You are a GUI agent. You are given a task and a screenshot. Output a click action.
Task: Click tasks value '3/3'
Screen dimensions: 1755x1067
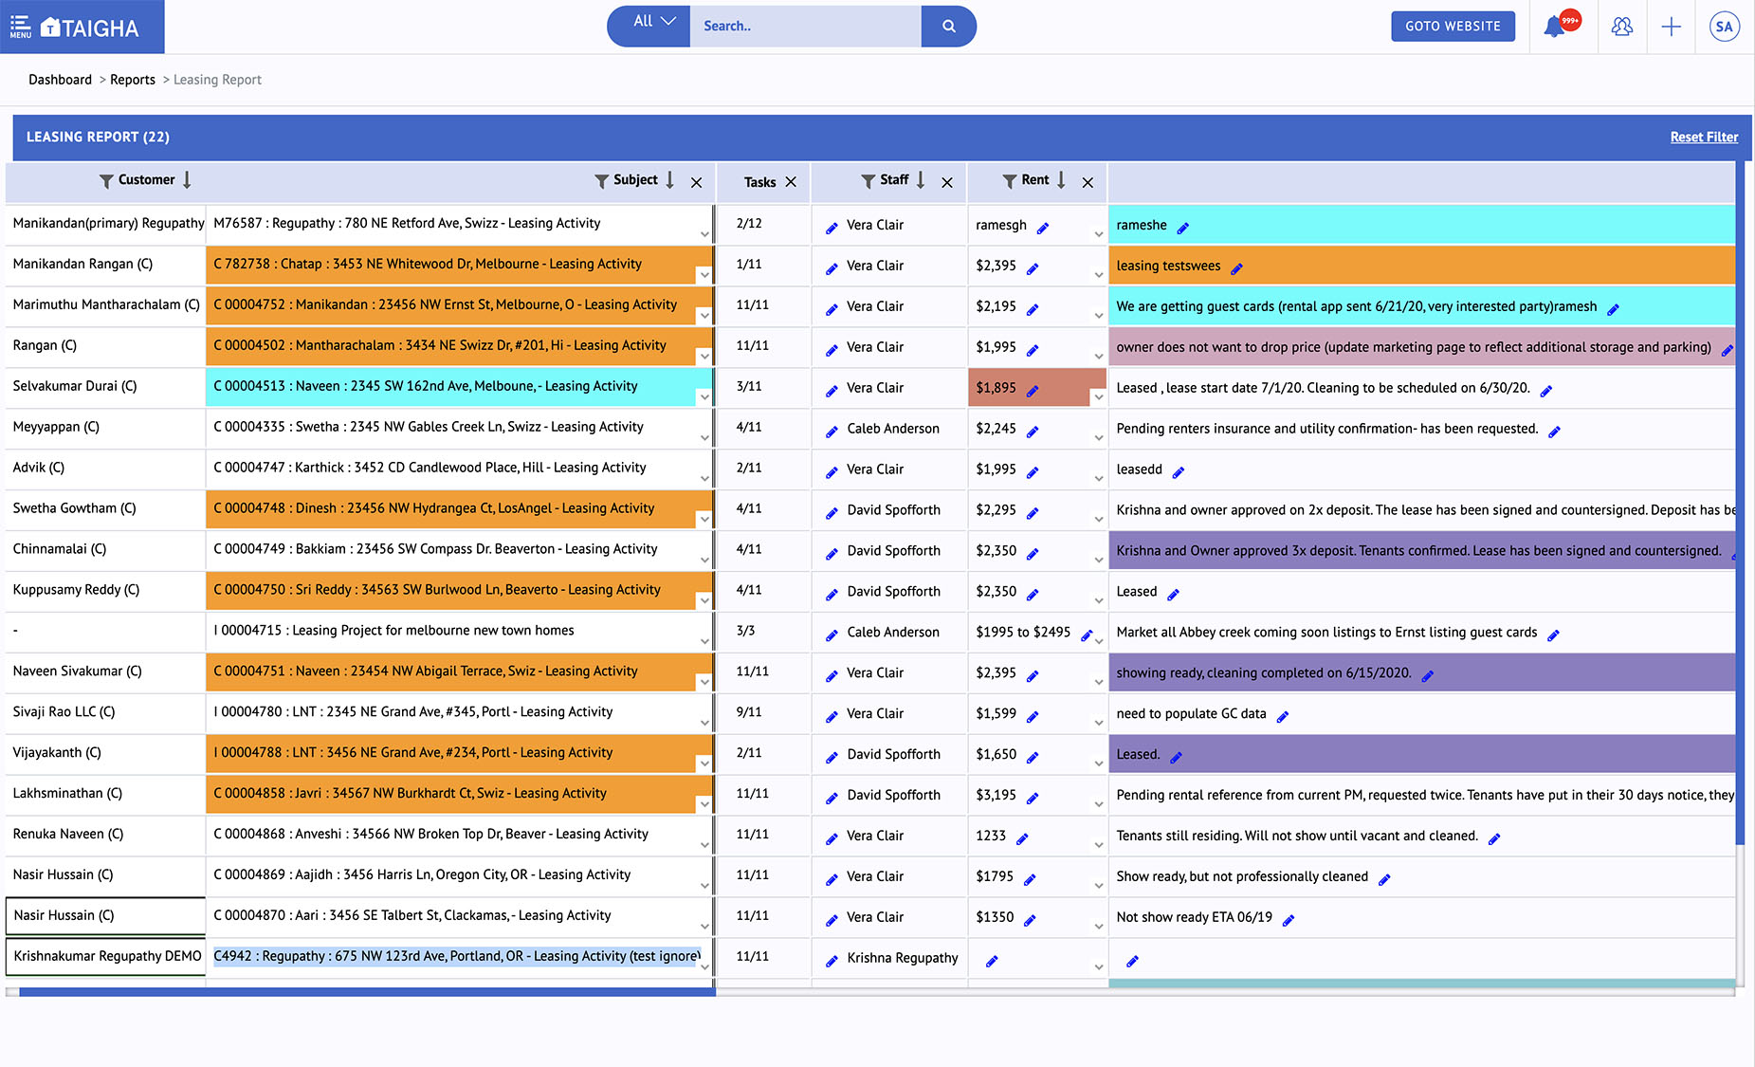[745, 630]
